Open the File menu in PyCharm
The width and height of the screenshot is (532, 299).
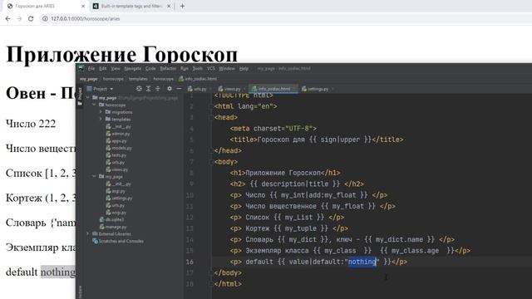tap(91, 68)
